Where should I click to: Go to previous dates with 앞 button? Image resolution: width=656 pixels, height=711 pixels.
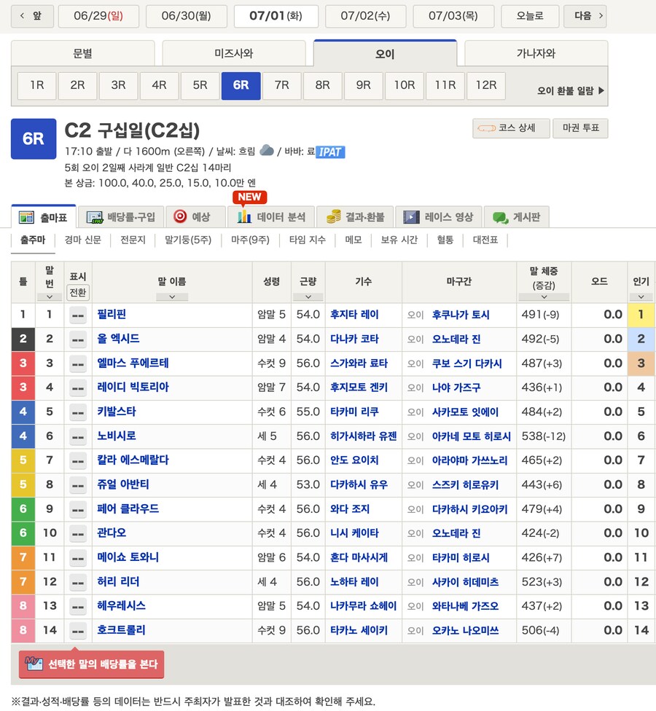coord(32,16)
